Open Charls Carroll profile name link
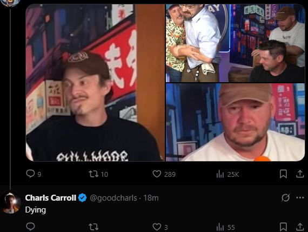Screen dimensions: 308x232 click(50, 198)
